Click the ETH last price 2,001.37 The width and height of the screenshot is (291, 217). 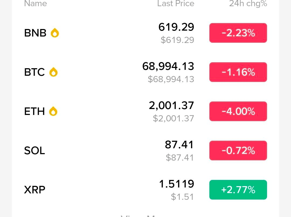pyautogui.click(x=171, y=106)
